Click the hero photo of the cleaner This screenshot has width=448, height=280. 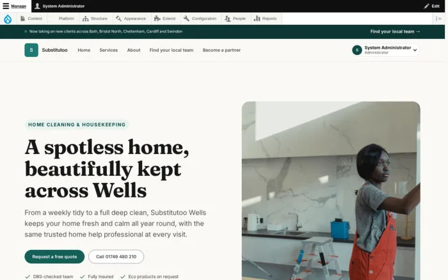331,191
